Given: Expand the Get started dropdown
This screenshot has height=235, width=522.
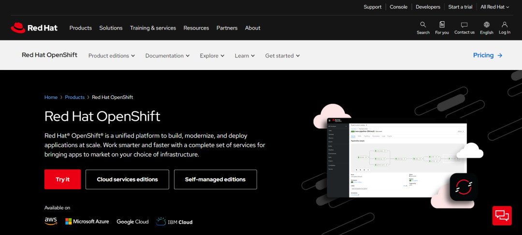Looking at the screenshot, I should tap(282, 56).
